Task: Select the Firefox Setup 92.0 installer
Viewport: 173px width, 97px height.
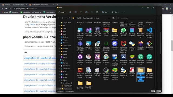Action: pos(141,45)
